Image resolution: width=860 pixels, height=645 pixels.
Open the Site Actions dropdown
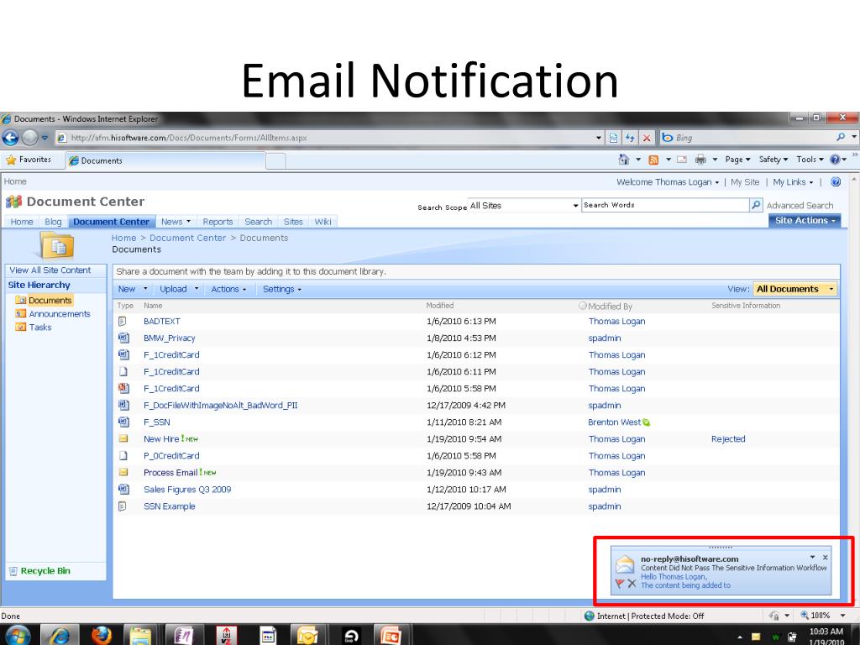[x=805, y=221]
